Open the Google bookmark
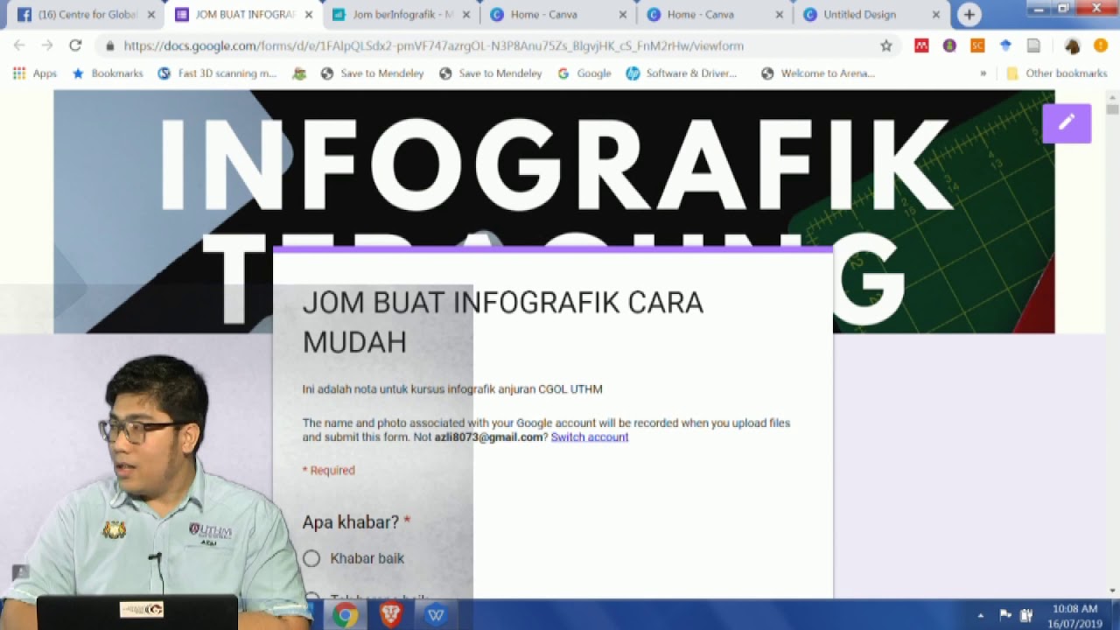Viewport: 1120px width, 630px height. [584, 73]
